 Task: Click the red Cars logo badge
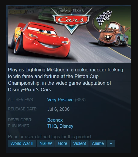71,19
